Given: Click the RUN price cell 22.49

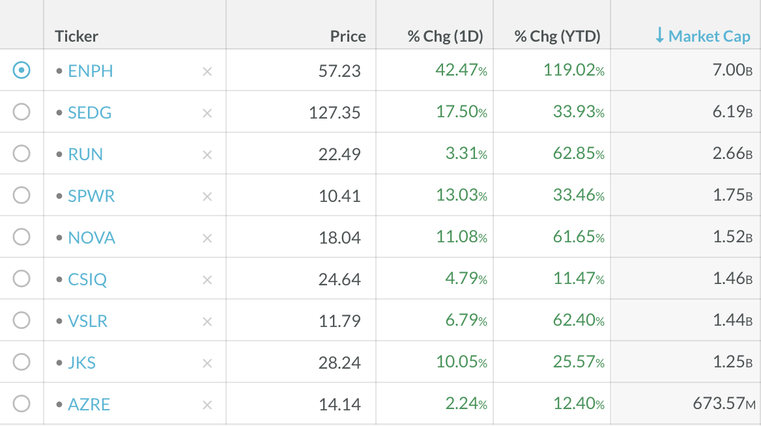Looking at the screenshot, I should 339,154.
